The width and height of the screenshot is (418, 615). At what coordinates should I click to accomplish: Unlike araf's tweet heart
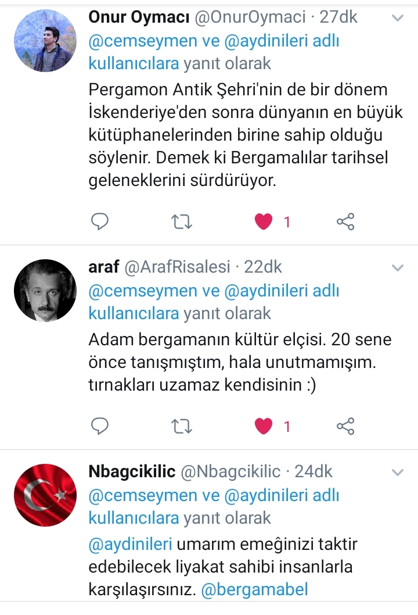pos(263,426)
